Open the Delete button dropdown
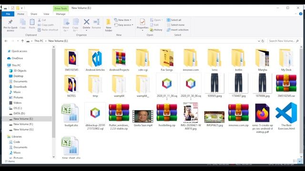 86,30
